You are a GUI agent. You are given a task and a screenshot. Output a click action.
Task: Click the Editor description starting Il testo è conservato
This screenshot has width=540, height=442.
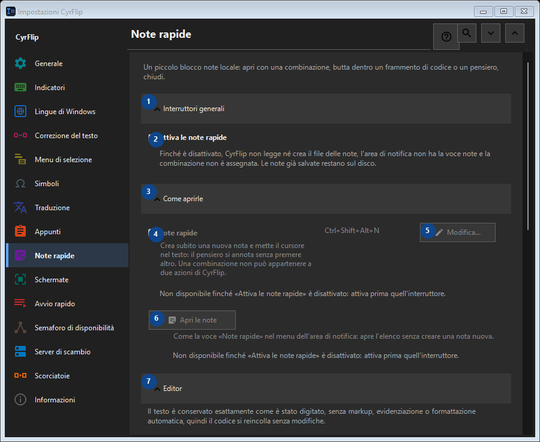coord(311,416)
